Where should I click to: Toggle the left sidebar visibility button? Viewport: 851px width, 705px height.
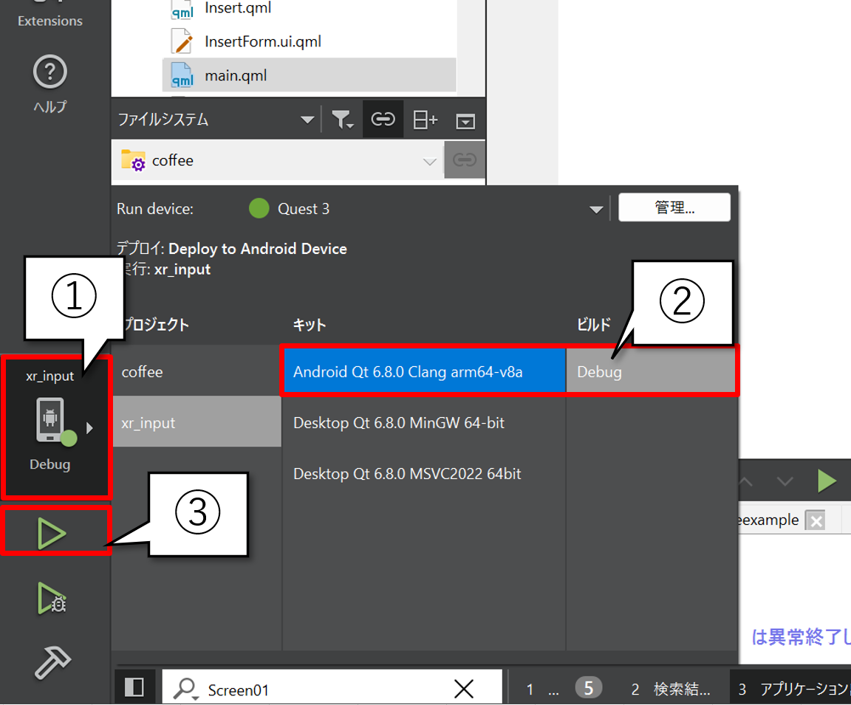click(x=134, y=688)
